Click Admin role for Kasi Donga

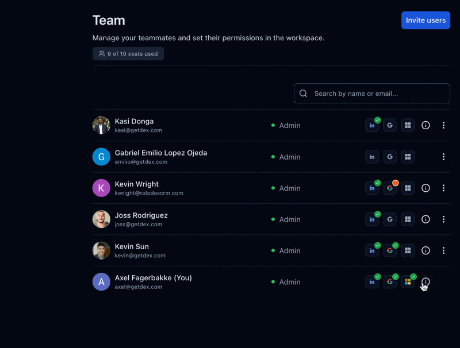(x=290, y=125)
